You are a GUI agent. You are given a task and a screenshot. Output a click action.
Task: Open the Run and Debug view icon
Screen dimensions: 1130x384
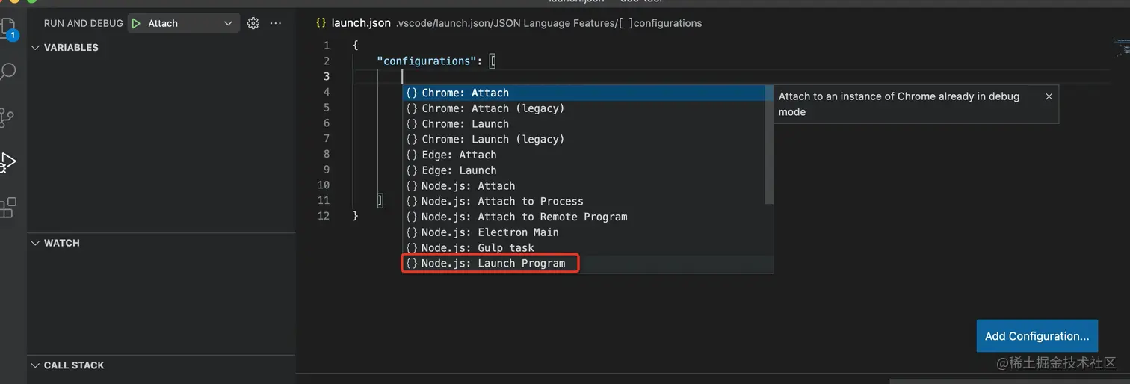[7, 162]
